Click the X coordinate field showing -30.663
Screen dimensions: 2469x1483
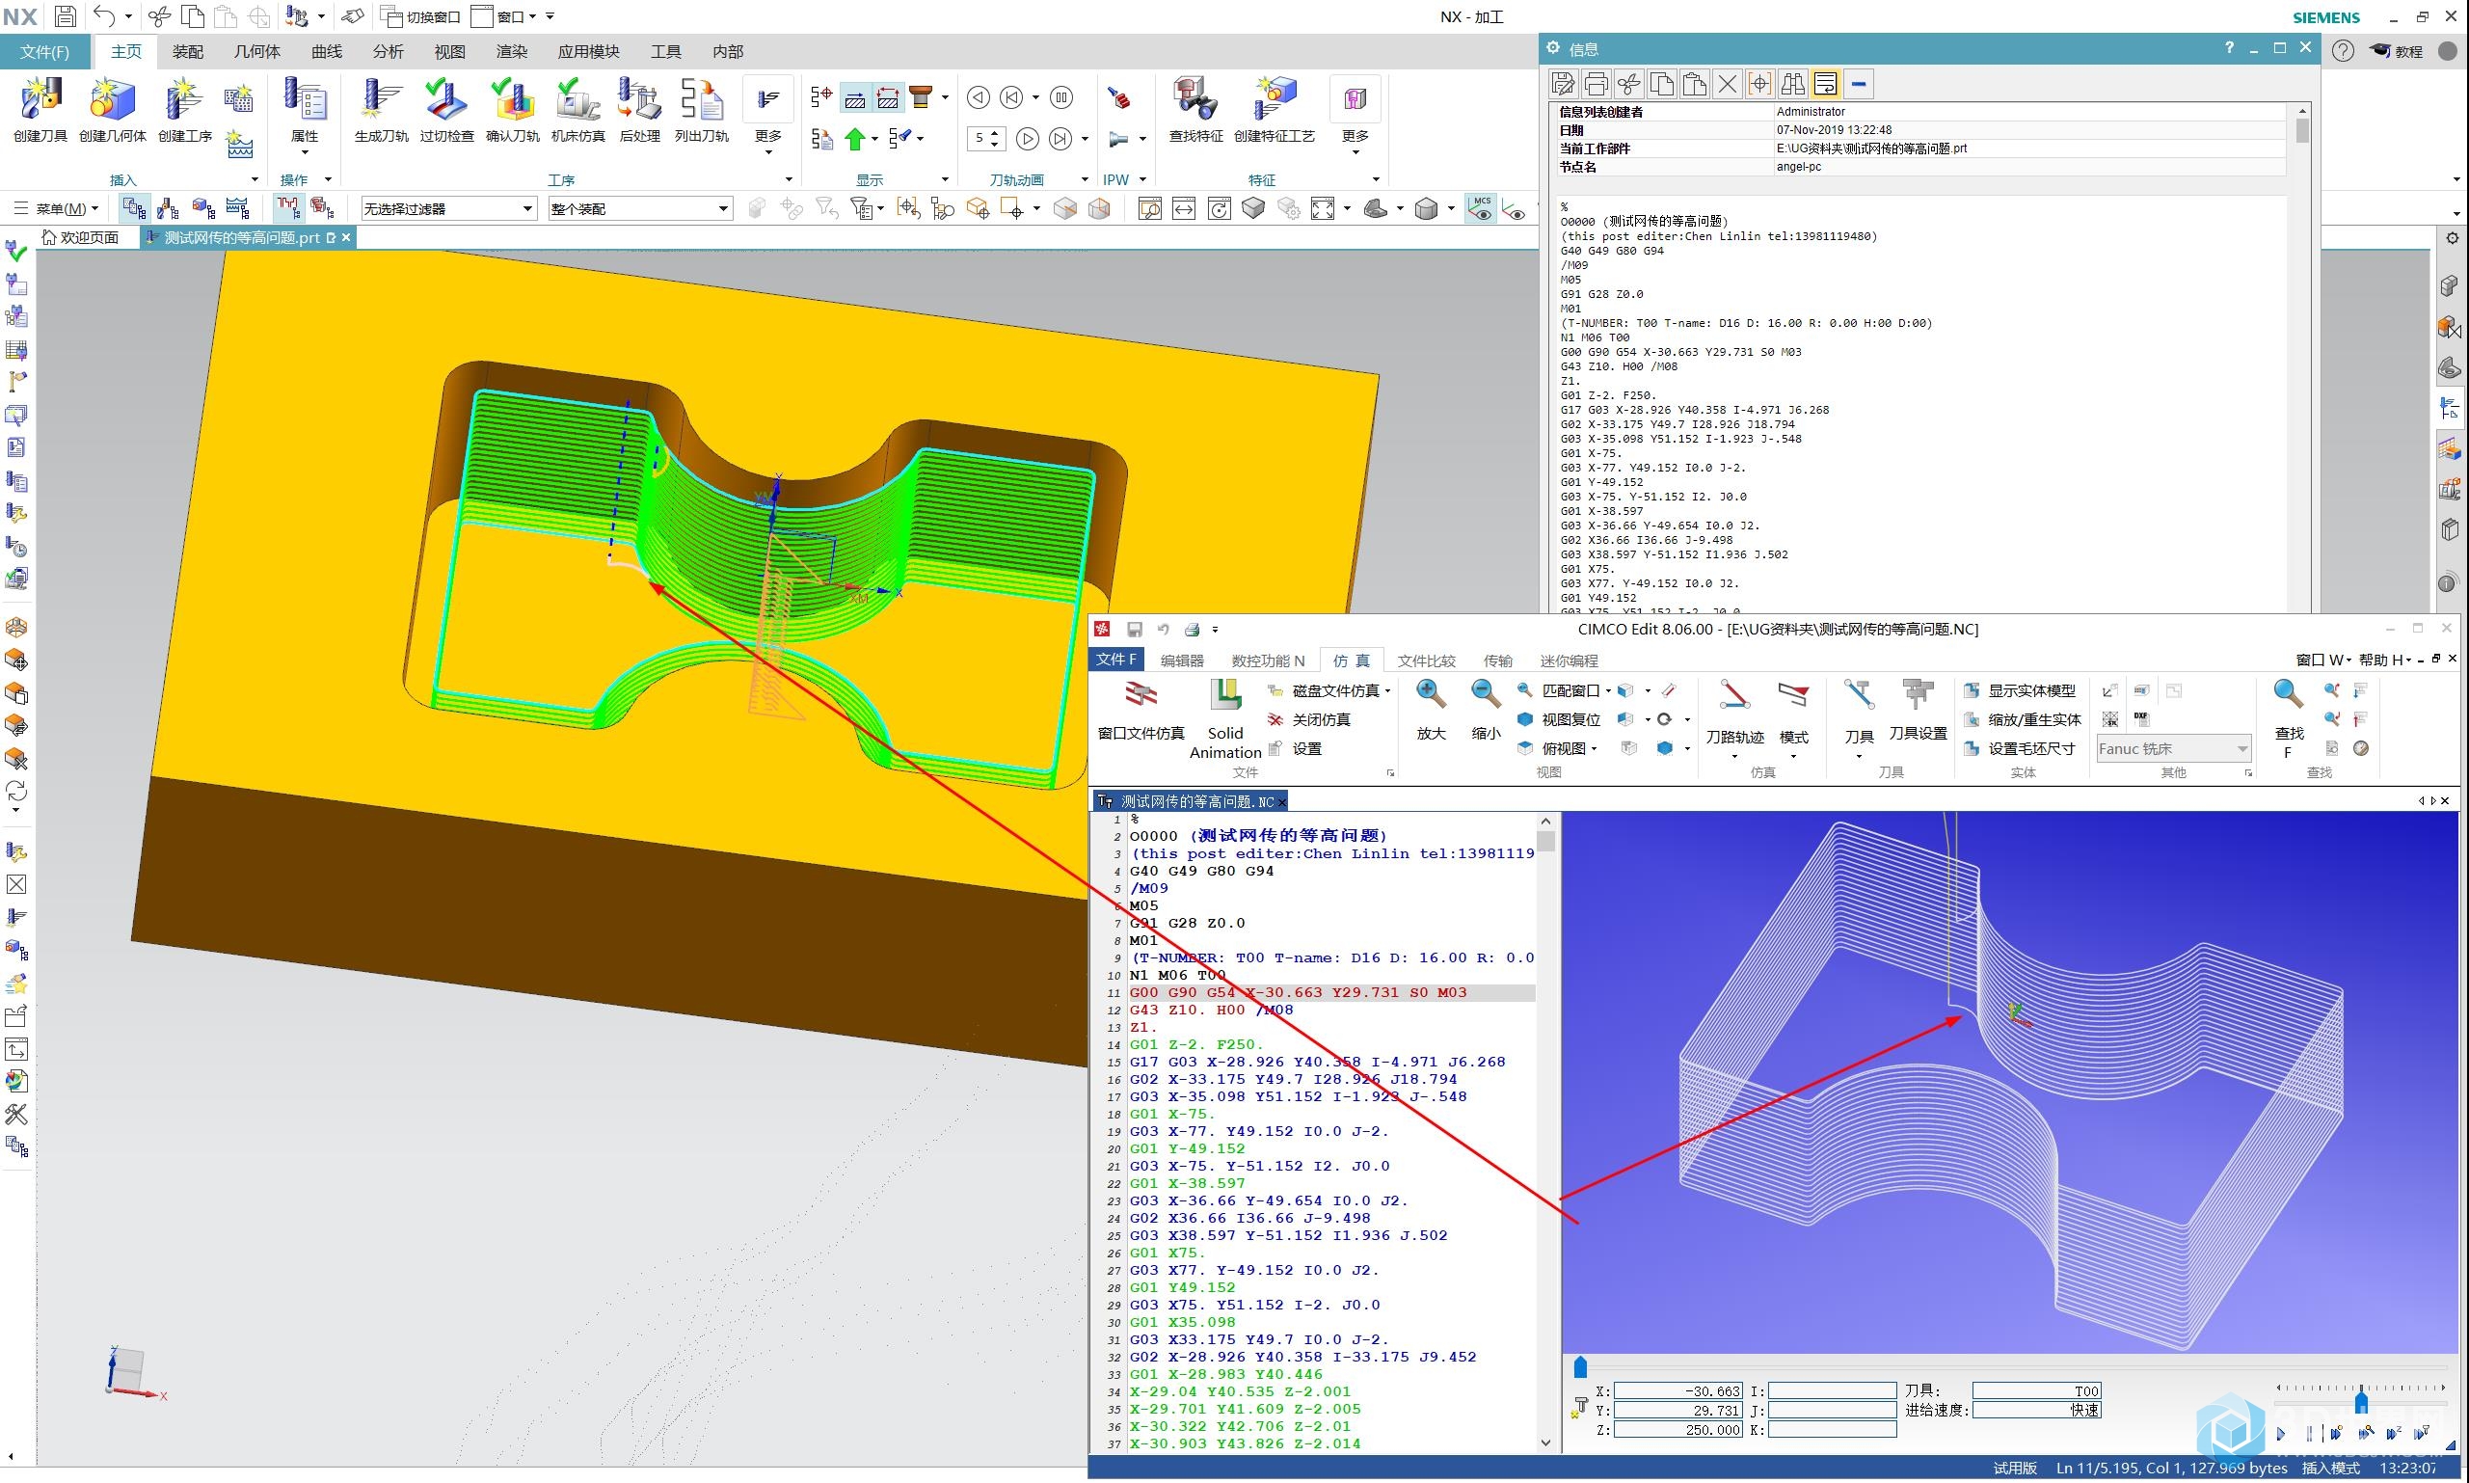[1678, 1391]
